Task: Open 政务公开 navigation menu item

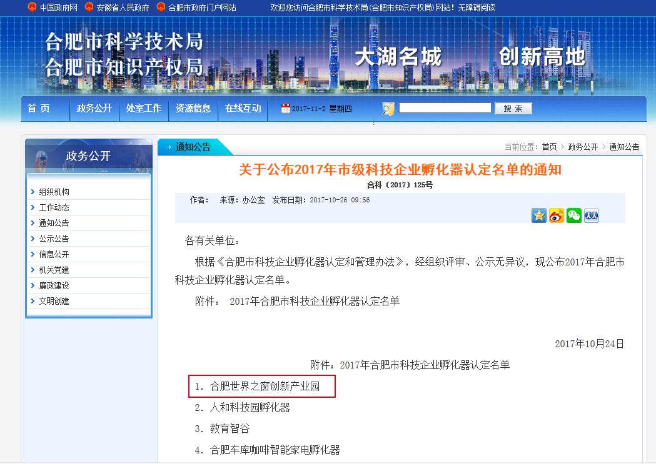Action: point(94,109)
